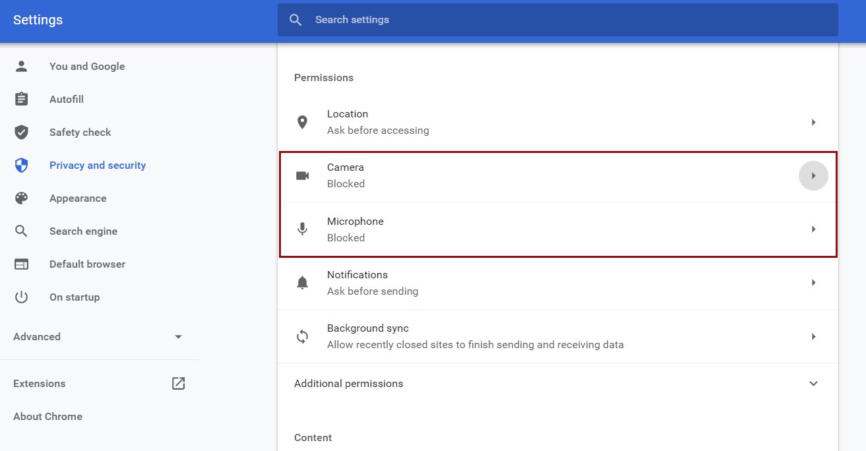Click the Search engine magnifier icon in the sidebar
The height and width of the screenshot is (451, 866).
point(22,231)
